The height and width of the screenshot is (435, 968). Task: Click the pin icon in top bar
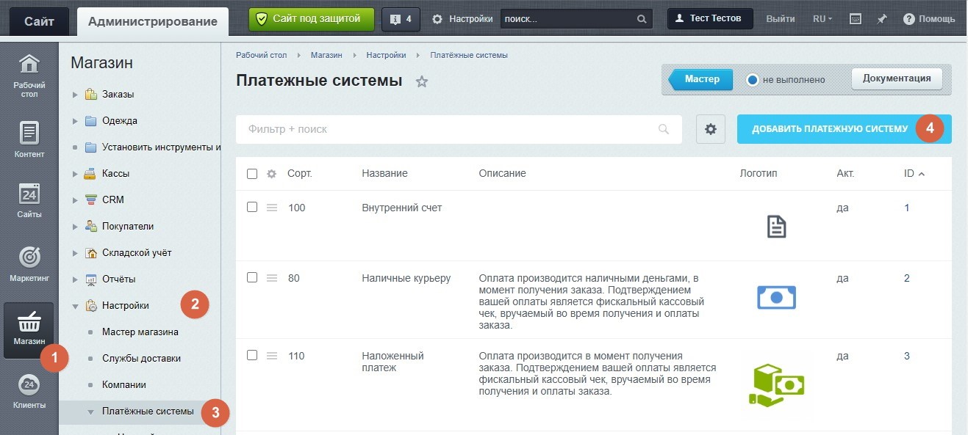[881, 19]
